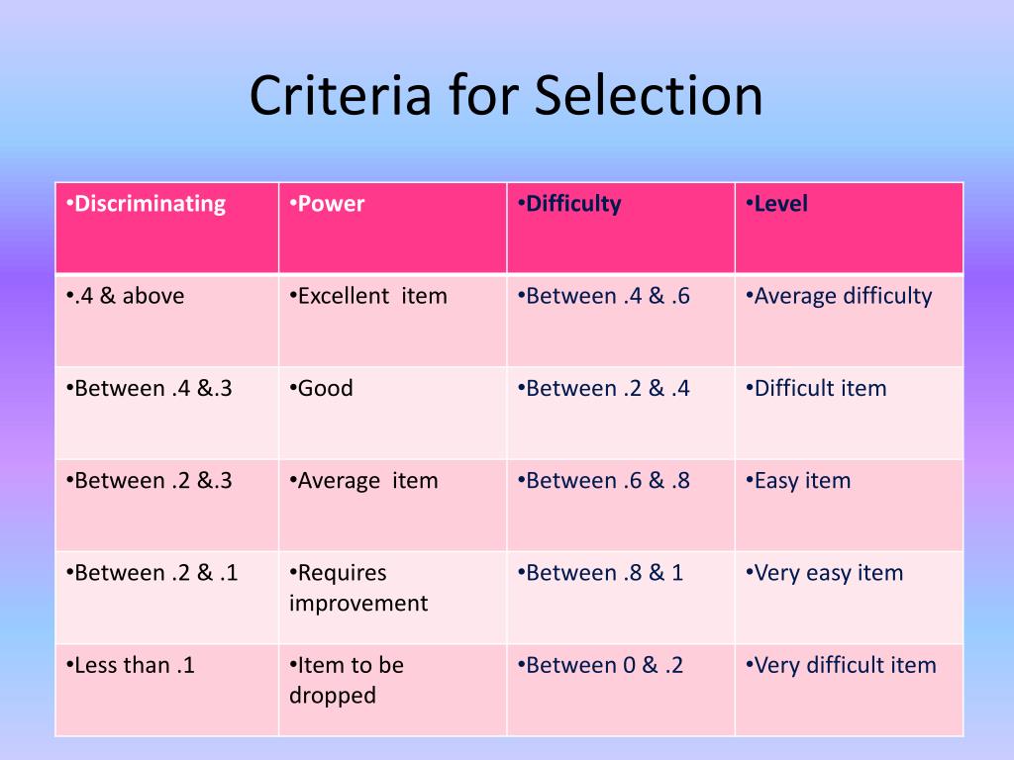
Task: Click the Difficulty column header
Action: [621, 229]
